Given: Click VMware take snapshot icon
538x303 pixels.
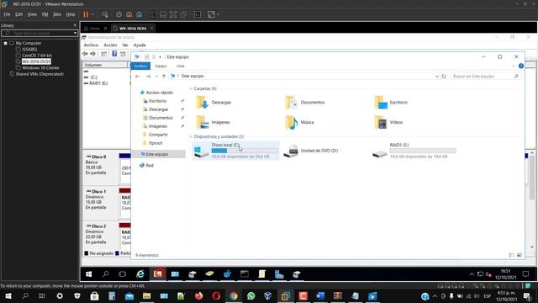Looking at the screenshot, I should pos(119,14).
